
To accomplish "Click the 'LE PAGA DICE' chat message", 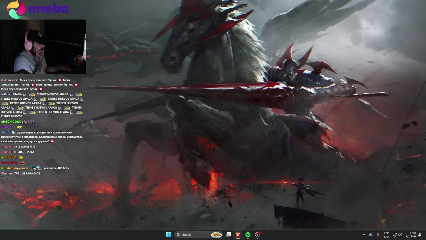I will [x=31, y=173].
